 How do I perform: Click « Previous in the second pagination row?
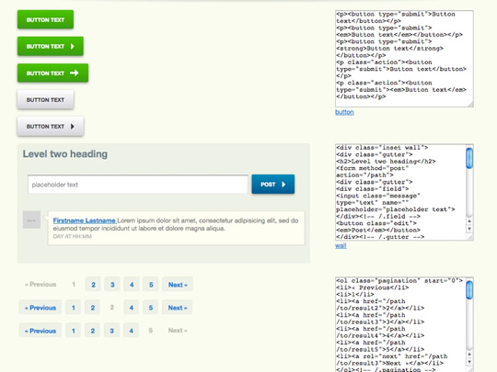(x=40, y=308)
